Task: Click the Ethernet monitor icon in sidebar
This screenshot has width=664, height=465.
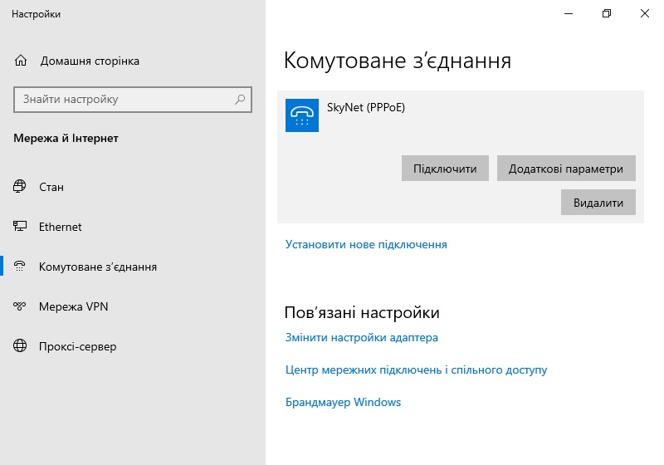Action: coord(19,226)
